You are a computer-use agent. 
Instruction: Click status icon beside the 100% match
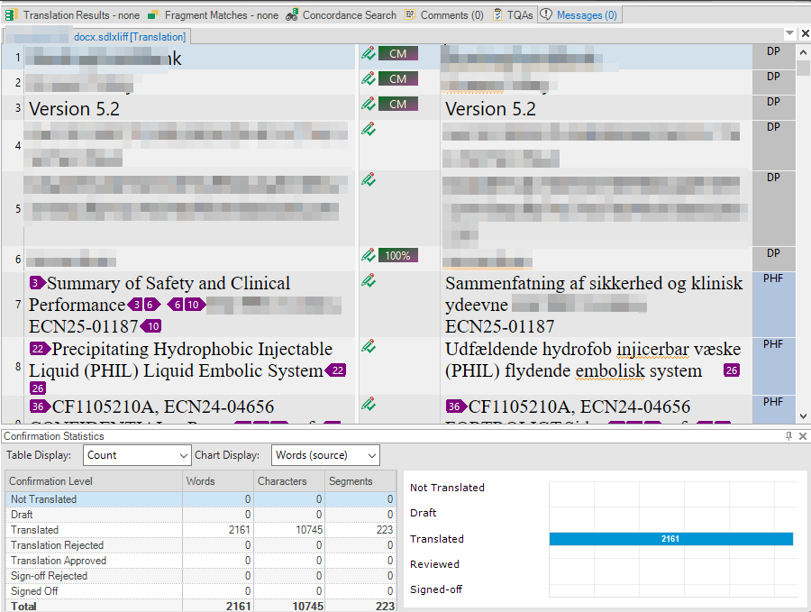[369, 255]
